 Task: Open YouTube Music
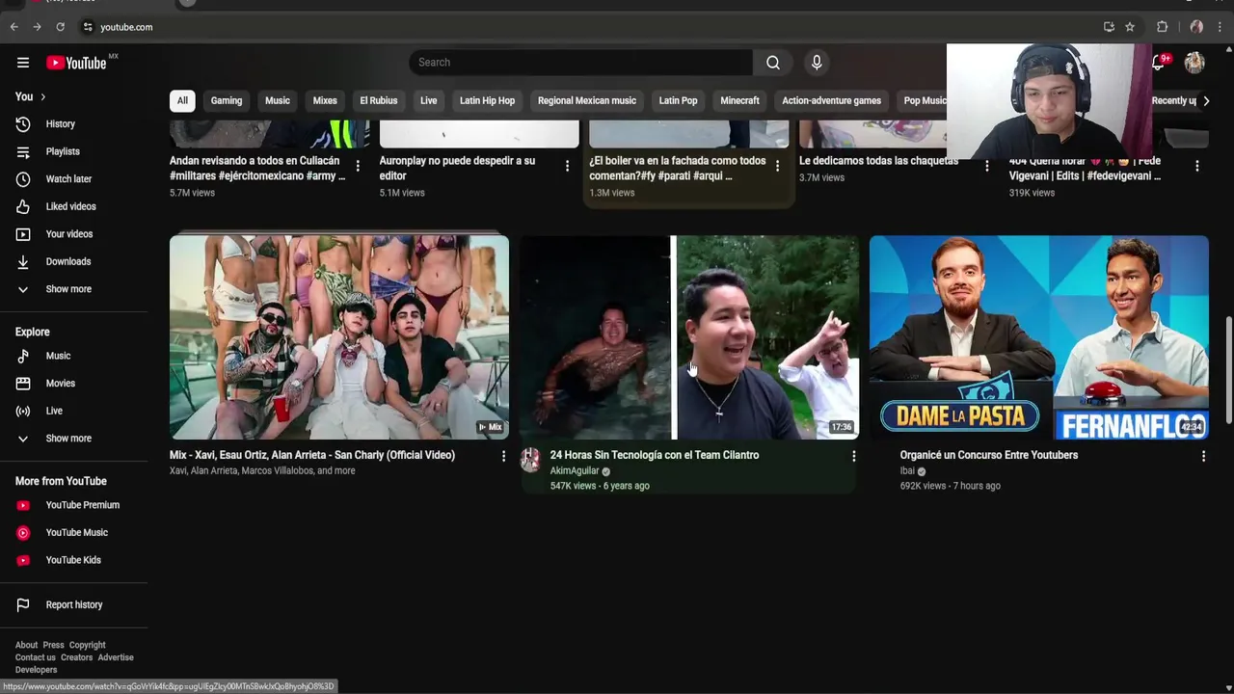(73, 532)
